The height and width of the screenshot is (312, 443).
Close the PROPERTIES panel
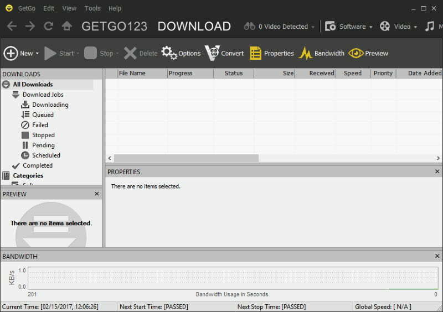(437, 171)
